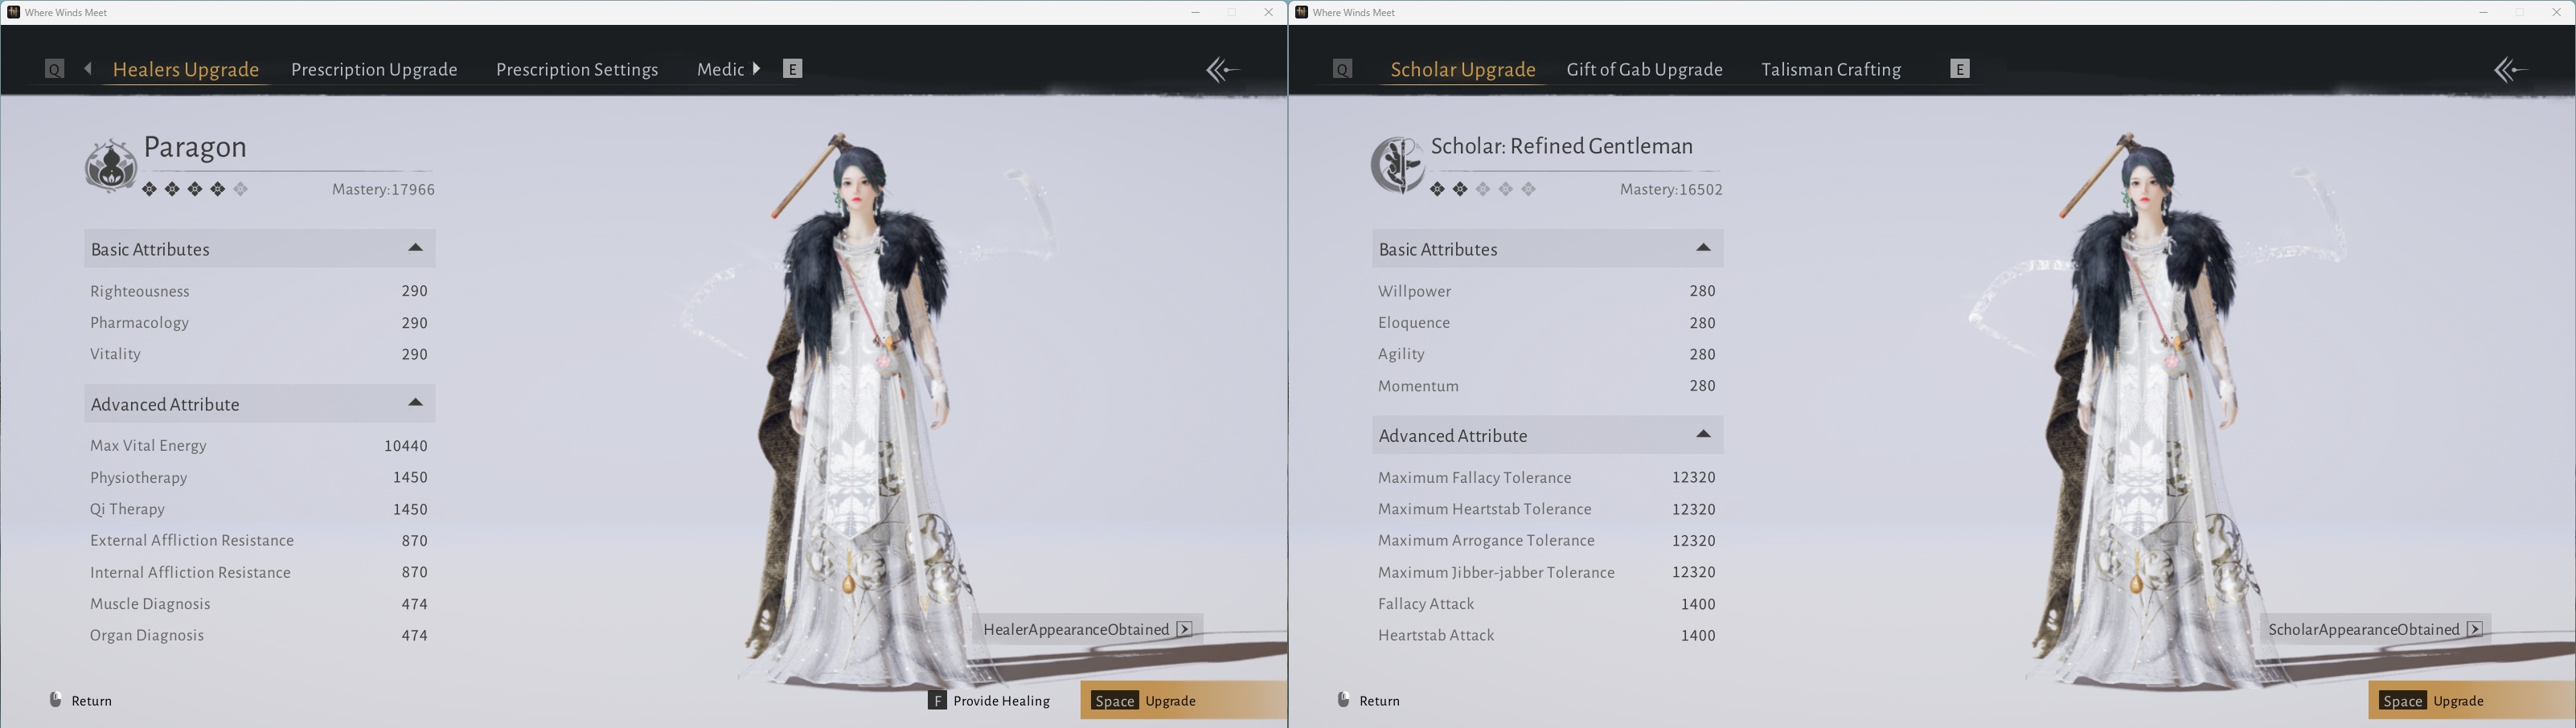Collapse Basic Attributes in Scholar window
The width and height of the screenshot is (2576, 728).
[1704, 248]
